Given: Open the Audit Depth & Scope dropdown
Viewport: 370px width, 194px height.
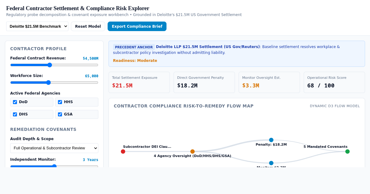Looking at the screenshot, I should tap(54, 148).
